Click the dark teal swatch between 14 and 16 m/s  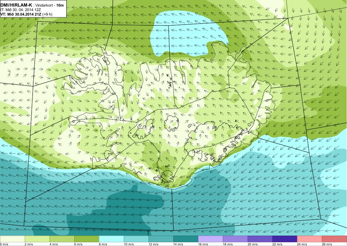(x=186, y=239)
